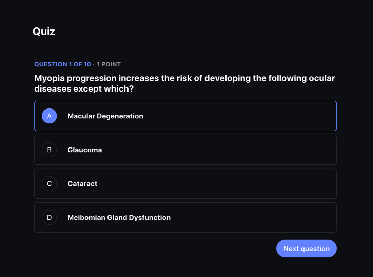Click the "Next question" button
The image size is (373, 277).
point(306,248)
